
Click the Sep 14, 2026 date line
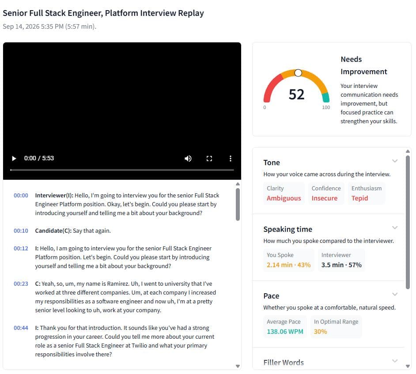tap(49, 26)
